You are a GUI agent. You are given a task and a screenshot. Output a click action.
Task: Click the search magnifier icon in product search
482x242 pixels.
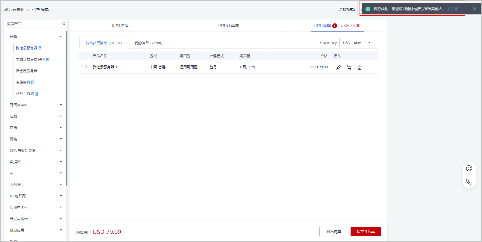pyautogui.click(x=64, y=24)
